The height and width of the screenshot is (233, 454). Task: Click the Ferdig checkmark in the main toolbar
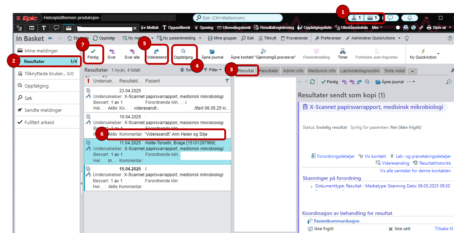coord(93,52)
